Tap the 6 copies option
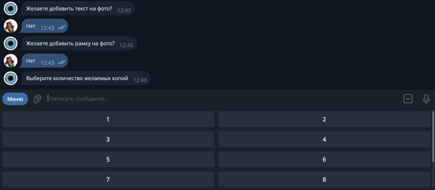435x190 pixels. point(324,159)
